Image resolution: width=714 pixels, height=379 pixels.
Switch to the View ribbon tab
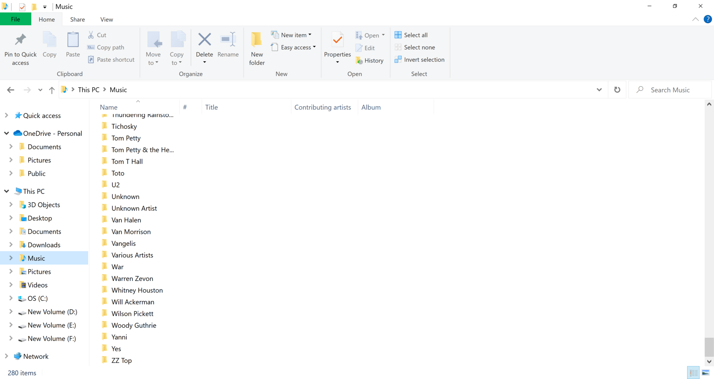(107, 19)
